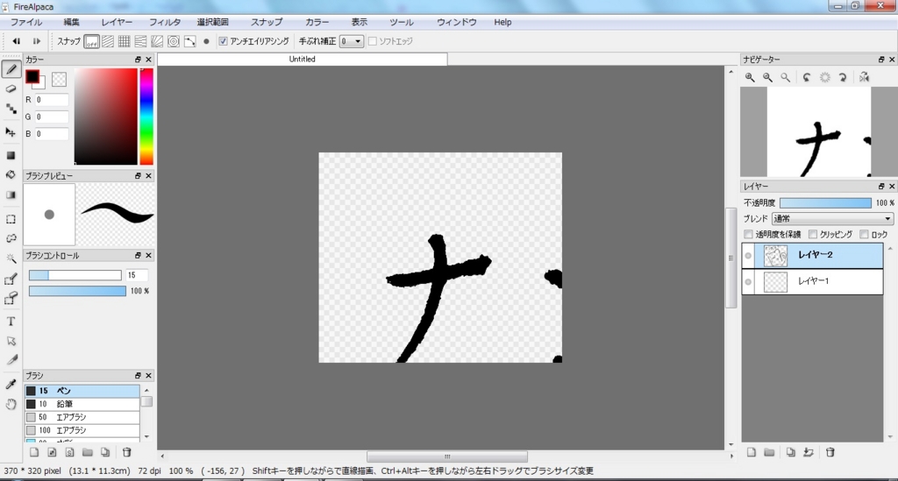Hide the レイヤー1 layer
Screen dimensions: 898x481
[748, 282]
